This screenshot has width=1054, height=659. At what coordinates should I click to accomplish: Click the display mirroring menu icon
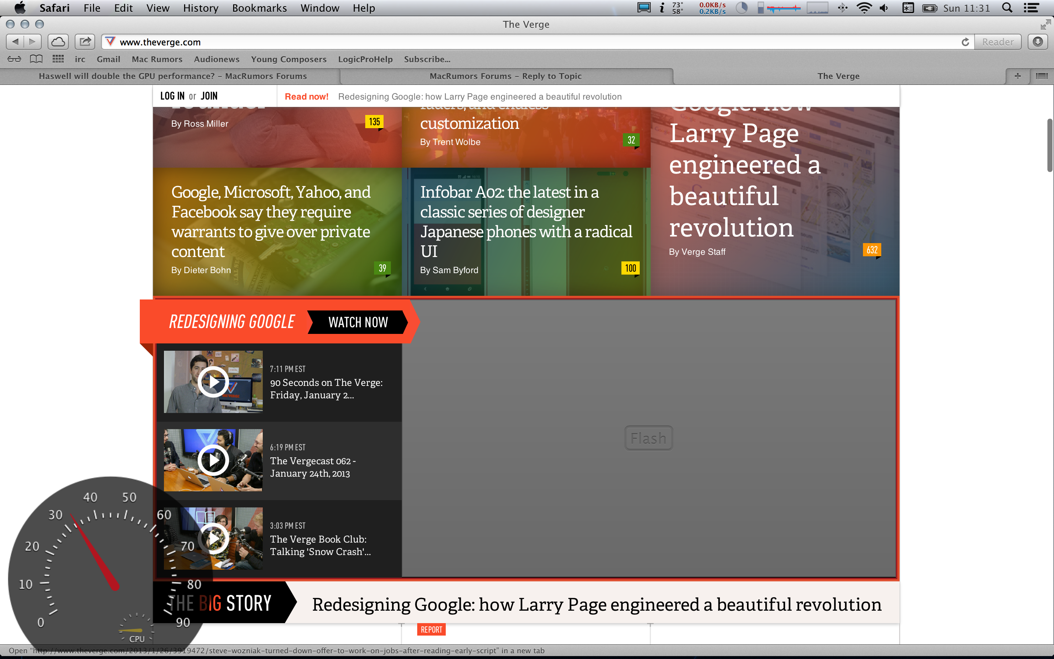click(644, 8)
